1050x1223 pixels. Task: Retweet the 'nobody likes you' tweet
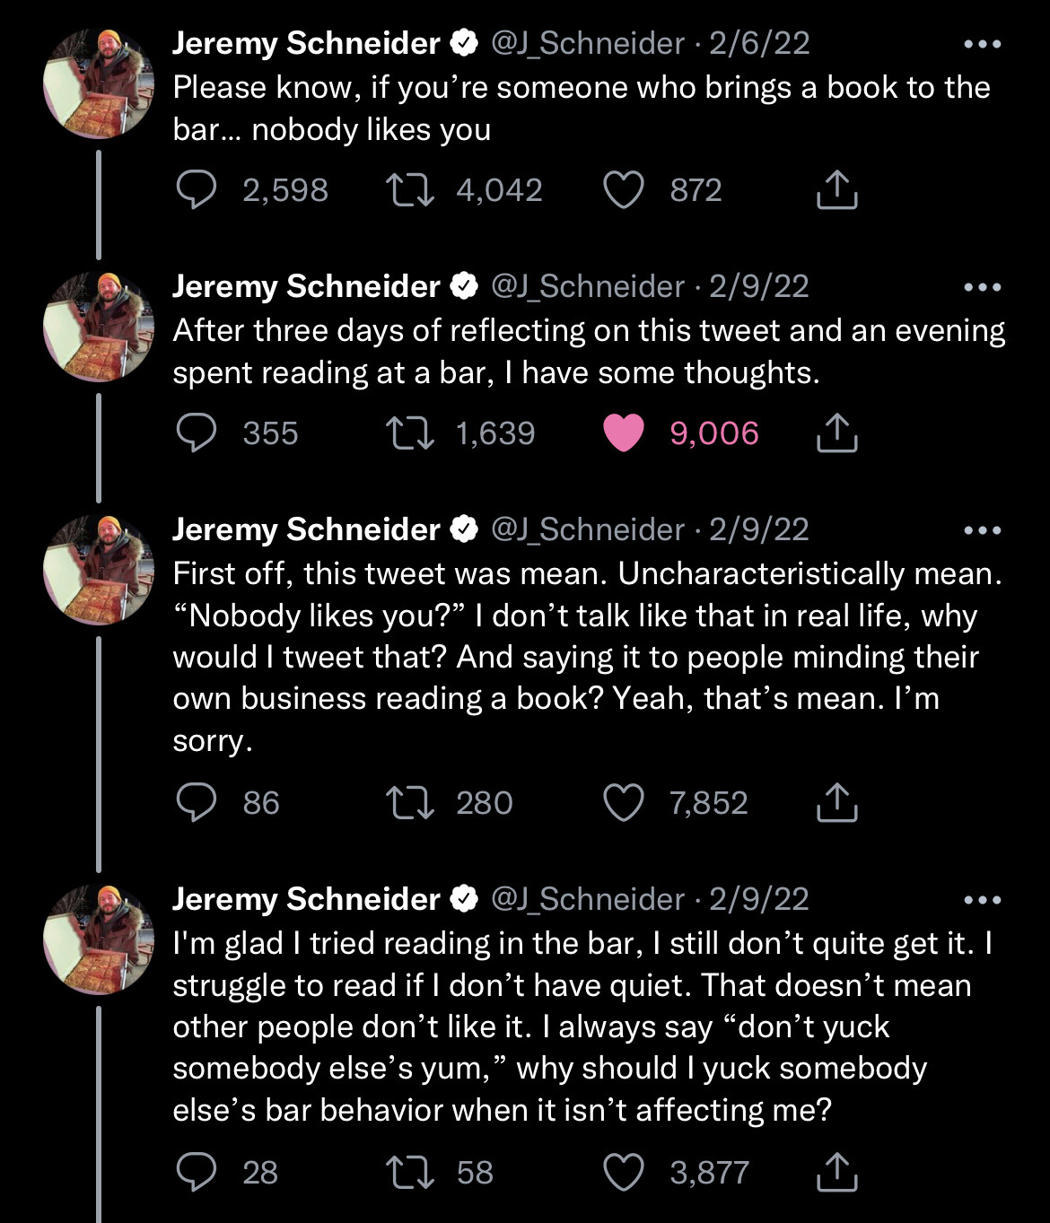point(409,190)
